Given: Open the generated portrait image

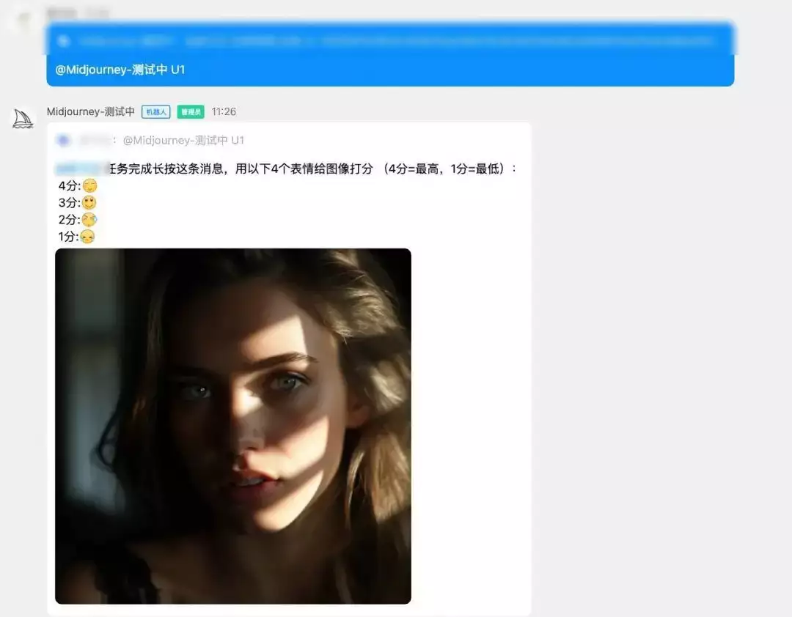Looking at the screenshot, I should 233,426.
